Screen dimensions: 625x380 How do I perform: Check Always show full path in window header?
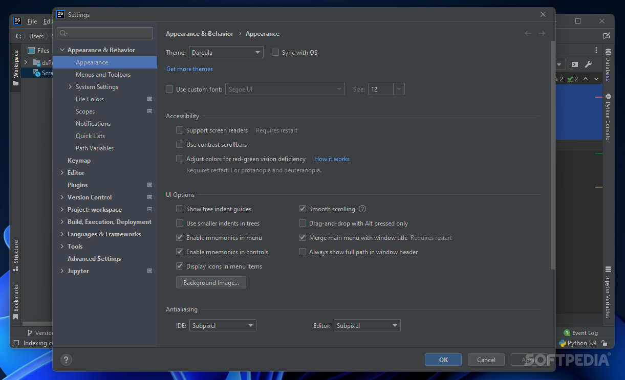pyautogui.click(x=303, y=252)
